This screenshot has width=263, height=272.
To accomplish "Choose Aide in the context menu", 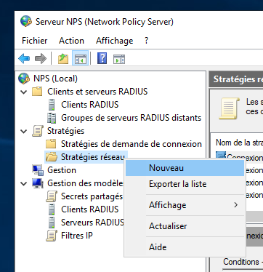I will 185,247.
